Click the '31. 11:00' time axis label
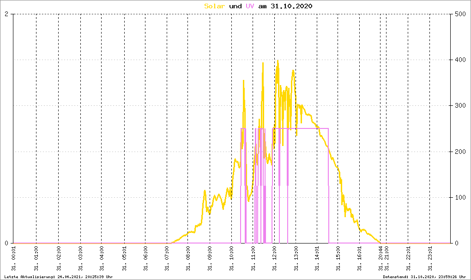This screenshot has width=471, height=280. coord(253,259)
